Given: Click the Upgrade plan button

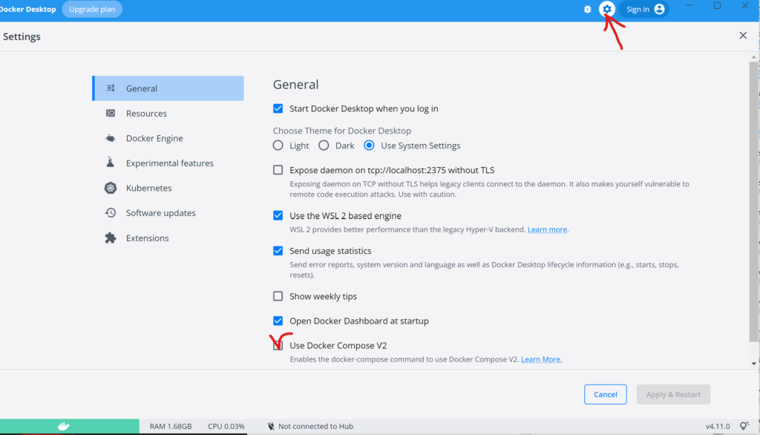Looking at the screenshot, I should pyautogui.click(x=92, y=9).
